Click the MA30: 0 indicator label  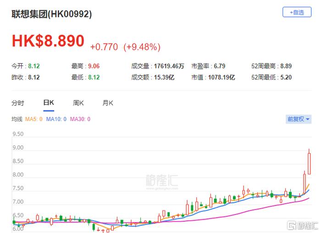click(80, 119)
